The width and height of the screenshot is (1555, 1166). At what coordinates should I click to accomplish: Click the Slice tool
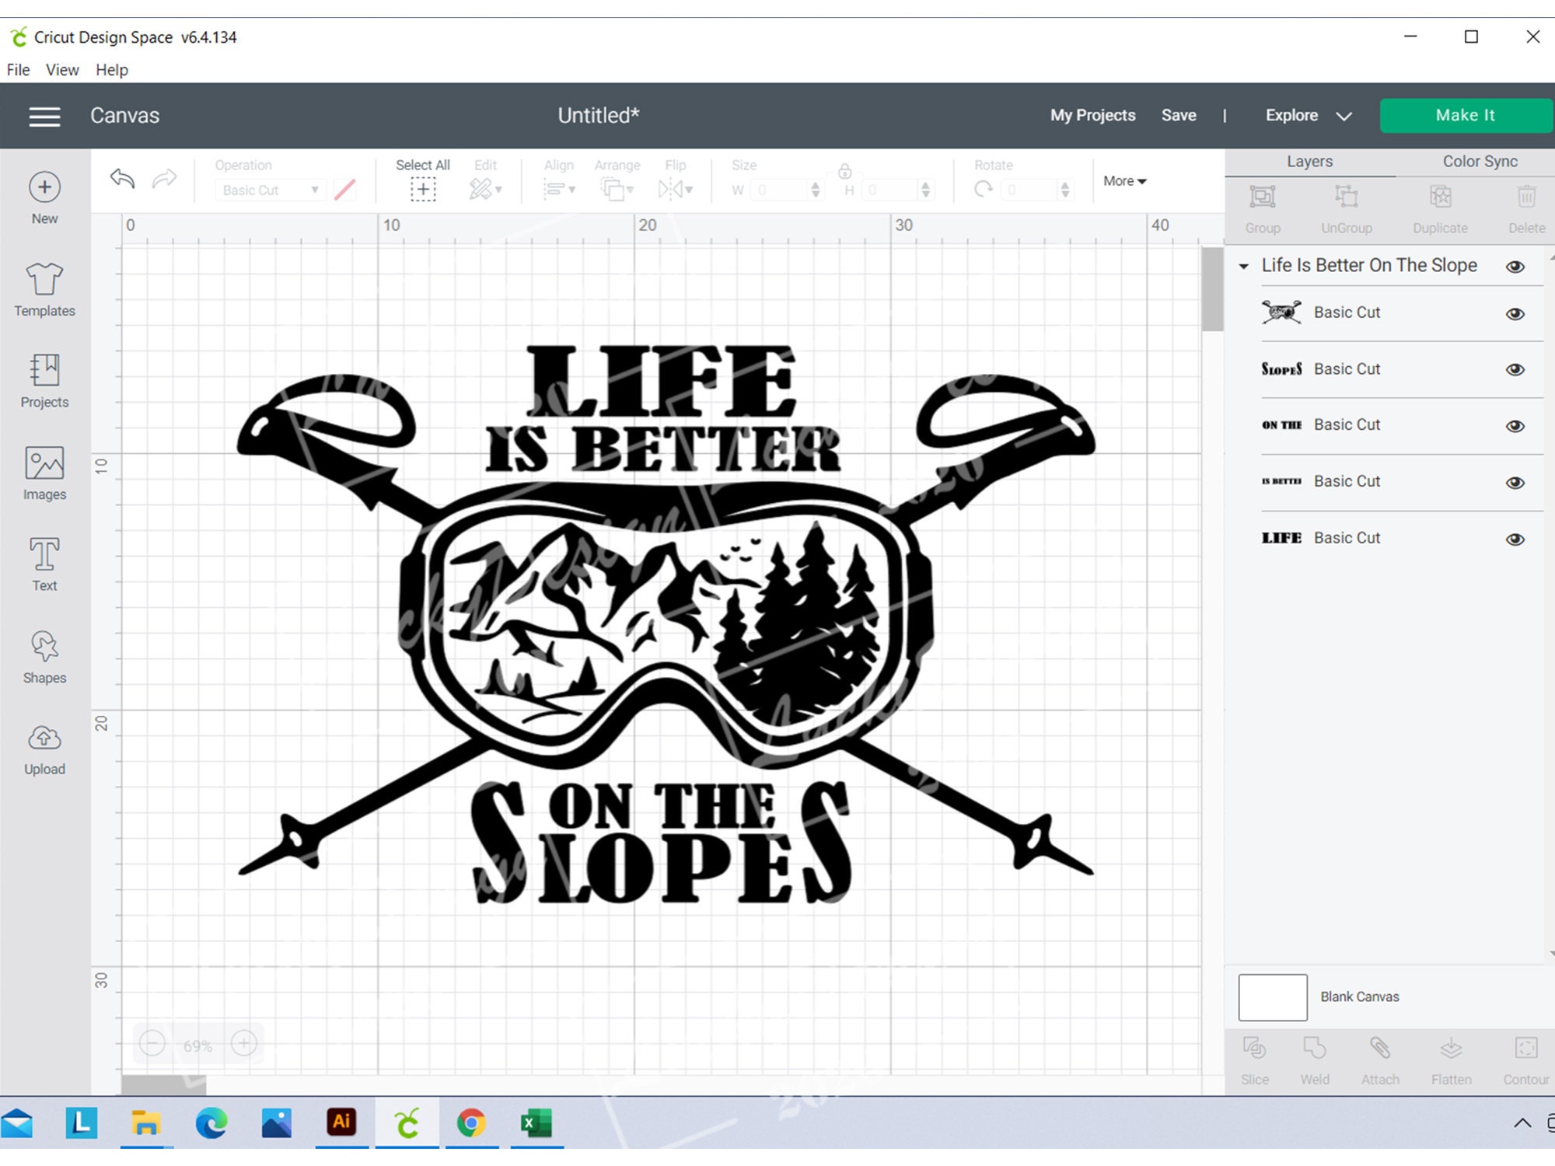(1254, 1057)
